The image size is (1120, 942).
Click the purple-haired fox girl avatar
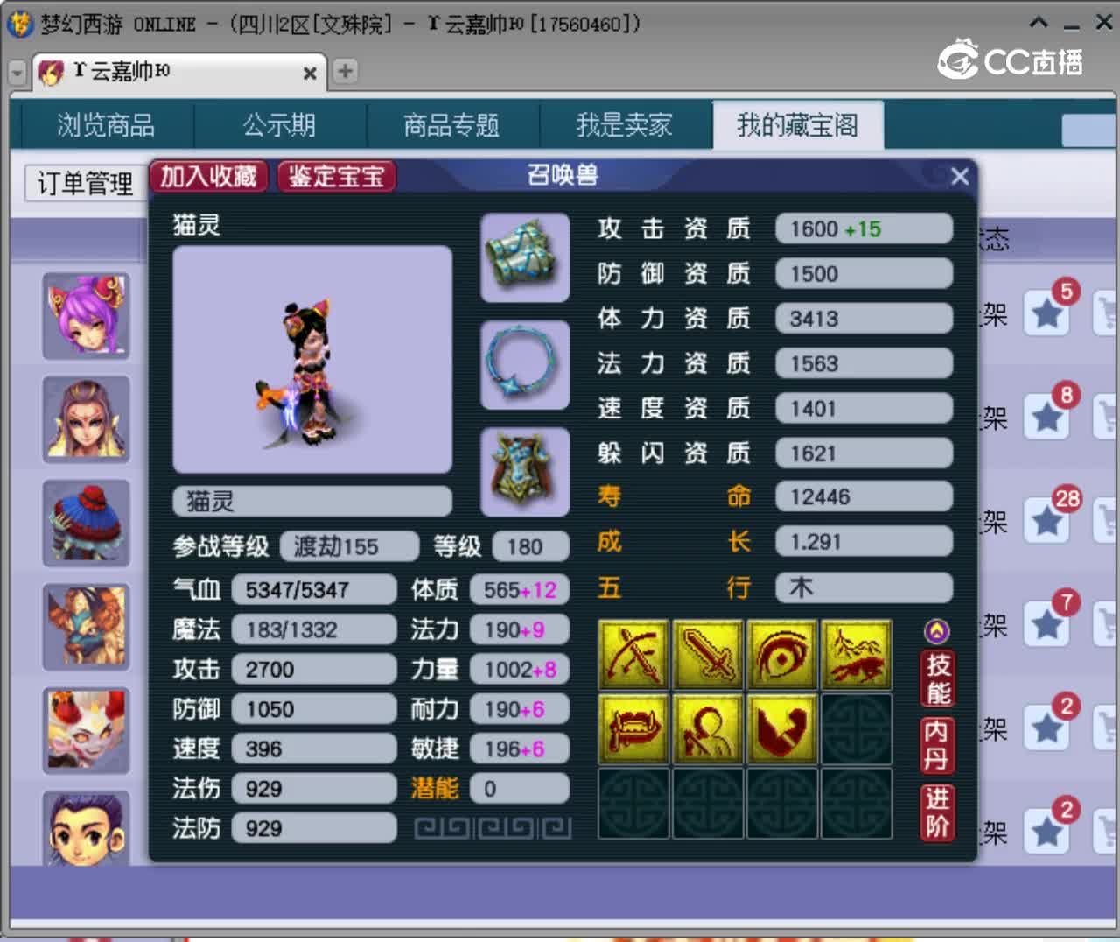86,315
